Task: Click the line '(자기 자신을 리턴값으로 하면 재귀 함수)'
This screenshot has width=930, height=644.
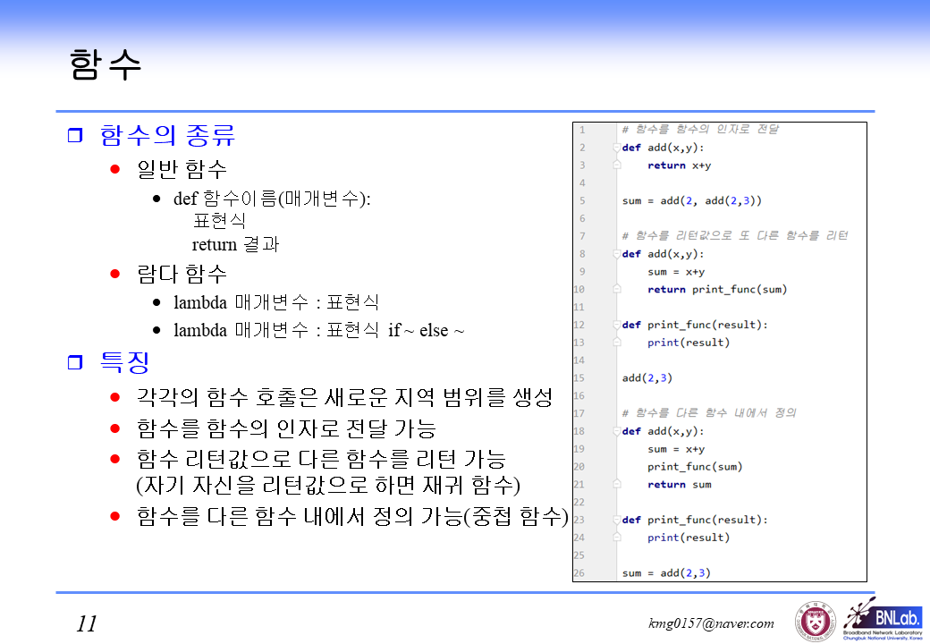Action: point(328,485)
